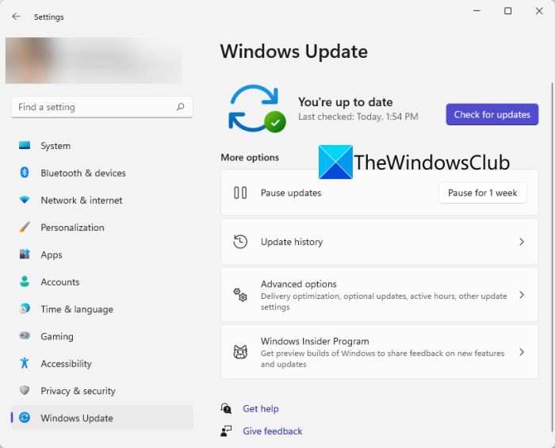Open Gaming settings
Screen dimensions: 555x448
click(x=102, y=336)
